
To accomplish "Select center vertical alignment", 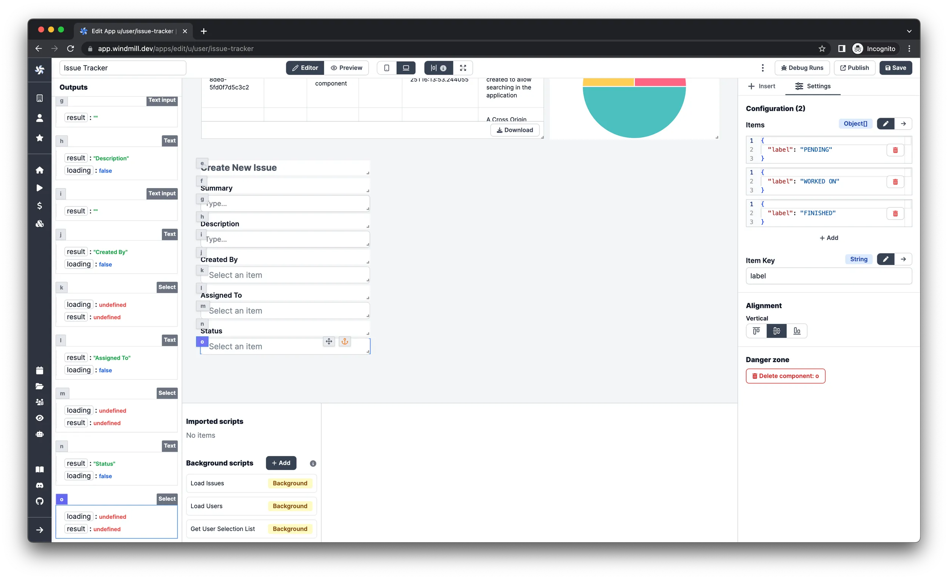I will pos(776,331).
